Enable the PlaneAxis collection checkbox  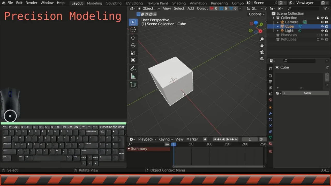click(x=318, y=35)
